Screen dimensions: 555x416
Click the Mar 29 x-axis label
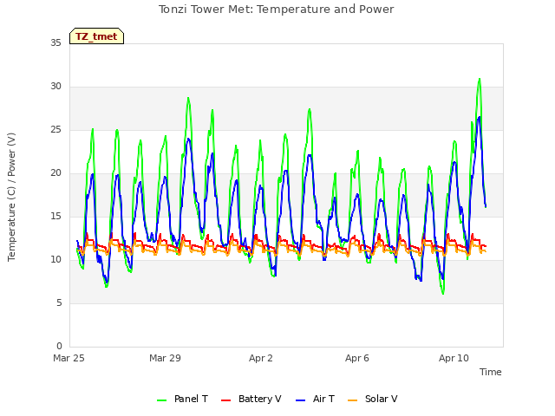[x=165, y=358]
